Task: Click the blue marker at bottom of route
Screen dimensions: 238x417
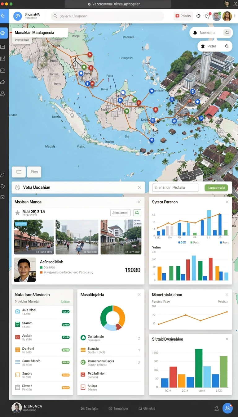Action: pyautogui.click(x=152, y=140)
